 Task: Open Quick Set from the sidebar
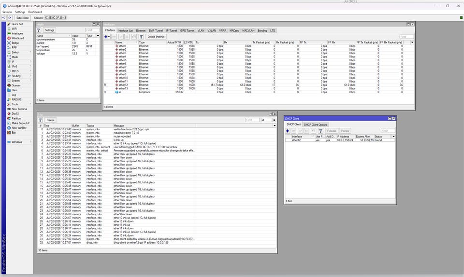click(x=17, y=24)
